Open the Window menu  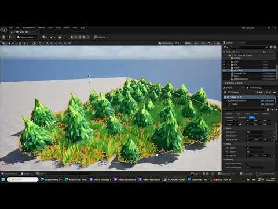tap(41, 28)
